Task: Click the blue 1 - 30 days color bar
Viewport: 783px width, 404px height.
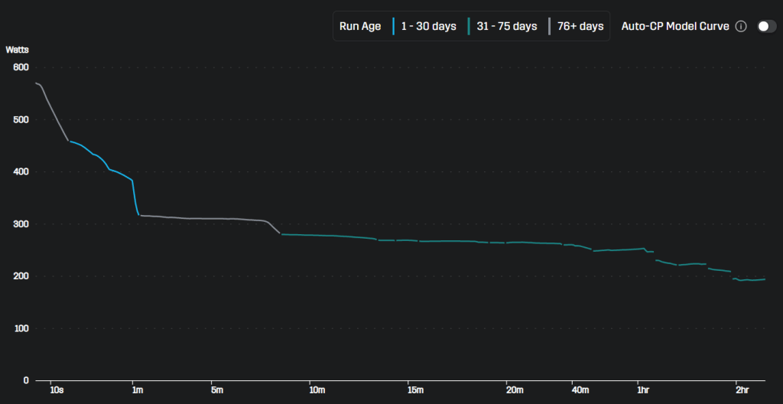Action: point(393,26)
